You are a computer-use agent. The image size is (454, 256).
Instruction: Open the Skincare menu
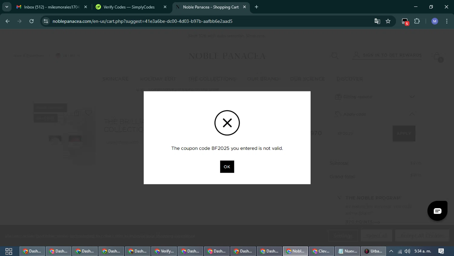coord(115,79)
